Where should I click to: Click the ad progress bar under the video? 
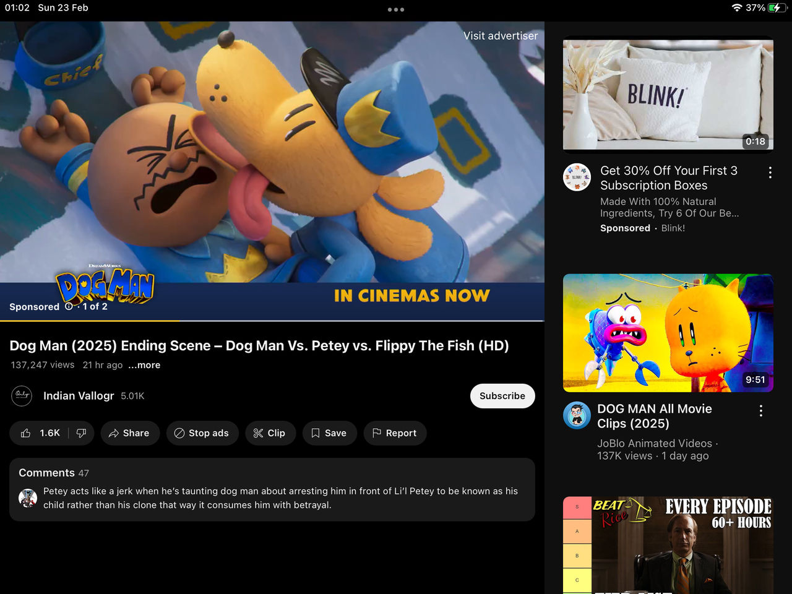pyautogui.click(x=272, y=321)
